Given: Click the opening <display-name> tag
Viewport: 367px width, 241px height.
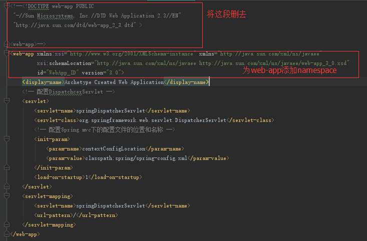Looking at the screenshot, I should coord(43,82).
